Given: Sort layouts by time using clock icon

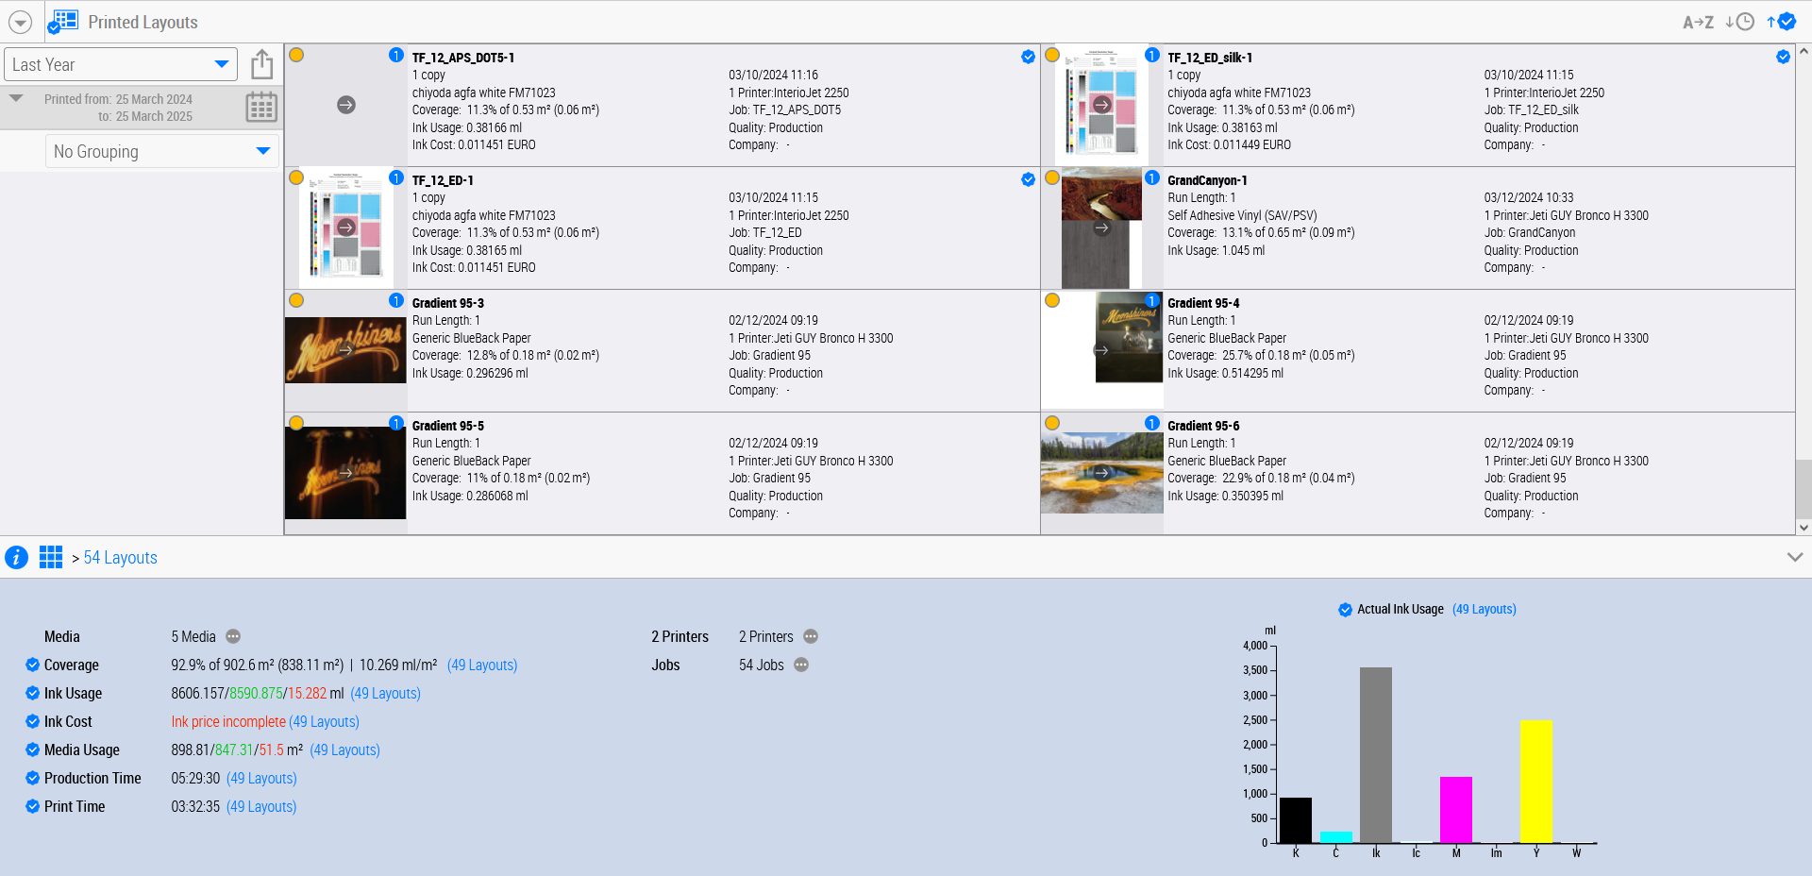Looking at the screenshot, I should pyautogui.click(x=1739, y=22).
